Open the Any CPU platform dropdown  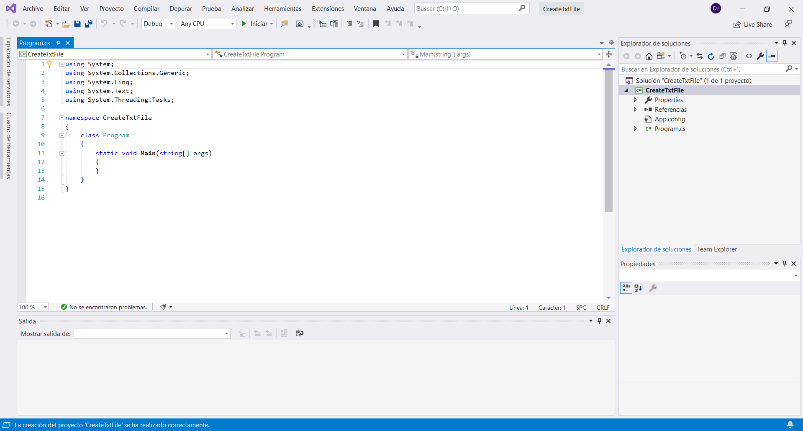click(x=207, y=24)
